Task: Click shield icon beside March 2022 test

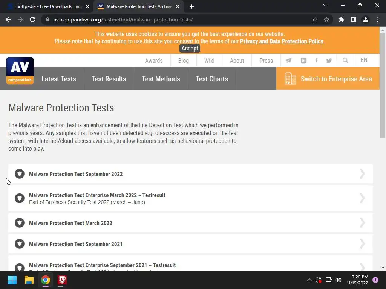Action: 20,223
